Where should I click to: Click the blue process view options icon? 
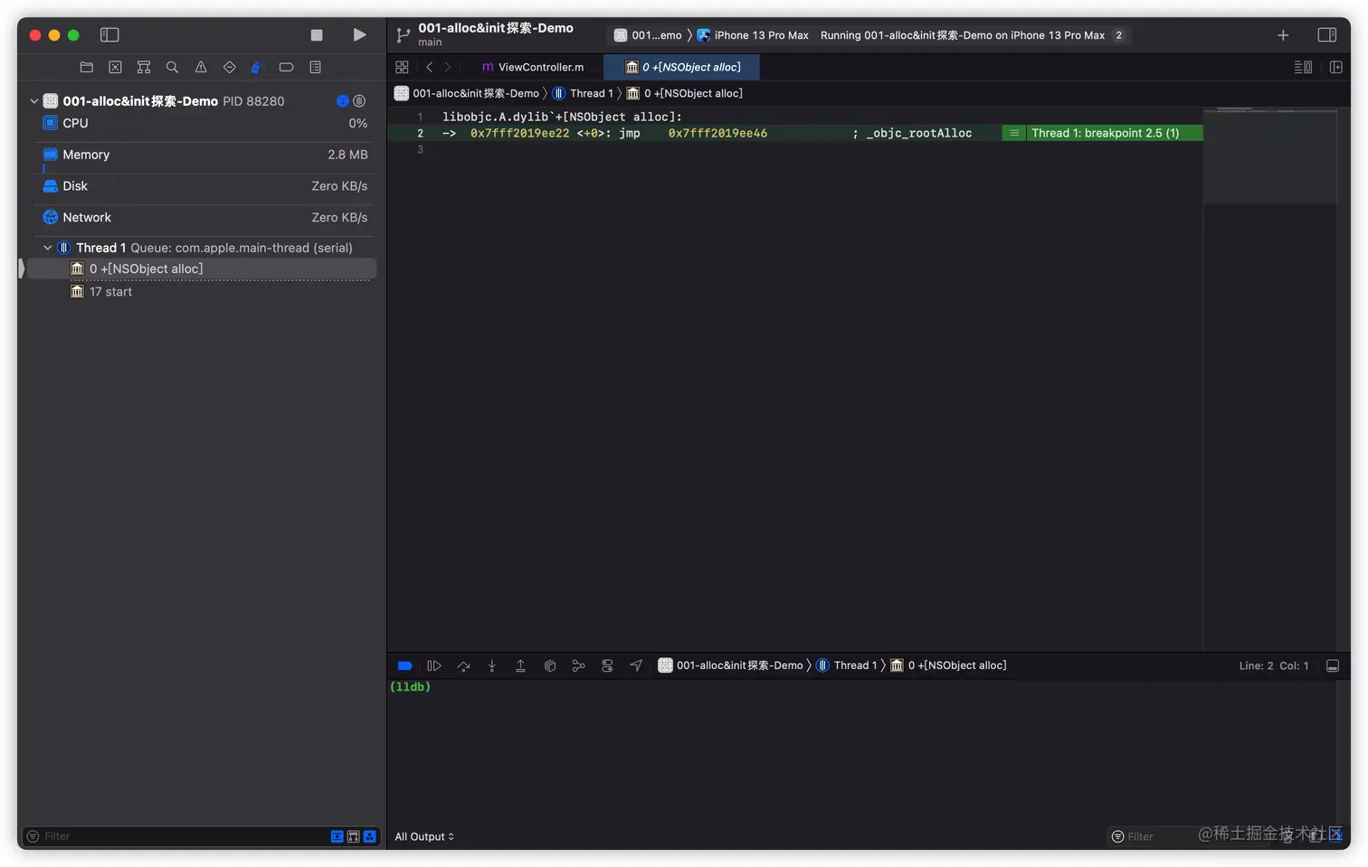pyautogui.click(x=343, y=101)
